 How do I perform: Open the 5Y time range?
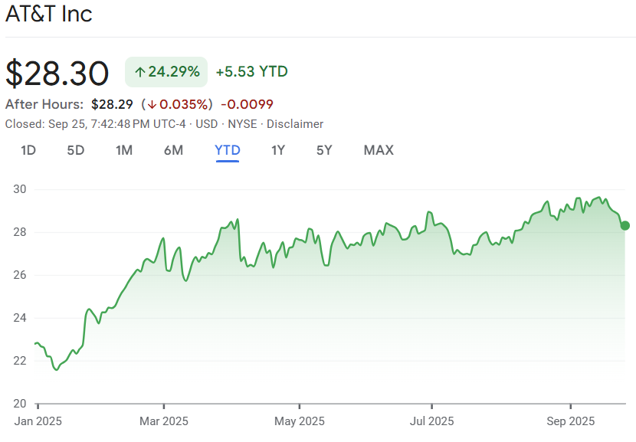tap(324, 150)
